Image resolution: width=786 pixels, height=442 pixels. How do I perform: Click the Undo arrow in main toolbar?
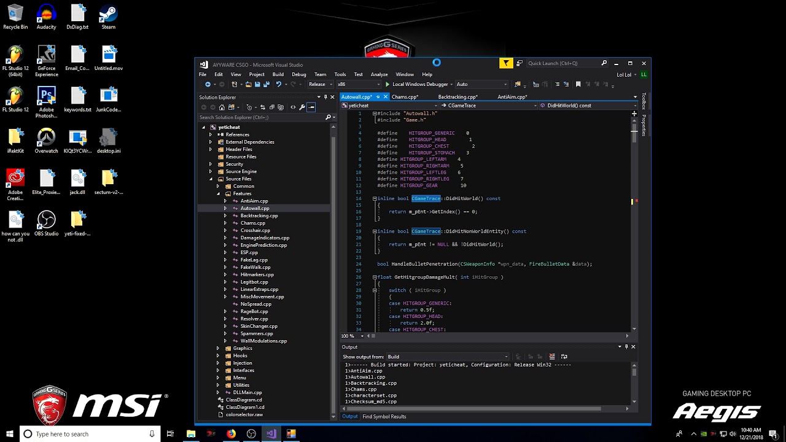pyautogui.click(x=279, y=84)
